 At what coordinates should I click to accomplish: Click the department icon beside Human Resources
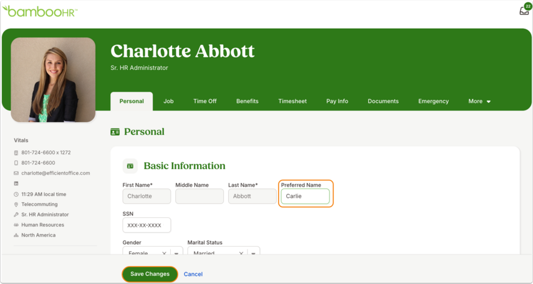pos(16,225)
